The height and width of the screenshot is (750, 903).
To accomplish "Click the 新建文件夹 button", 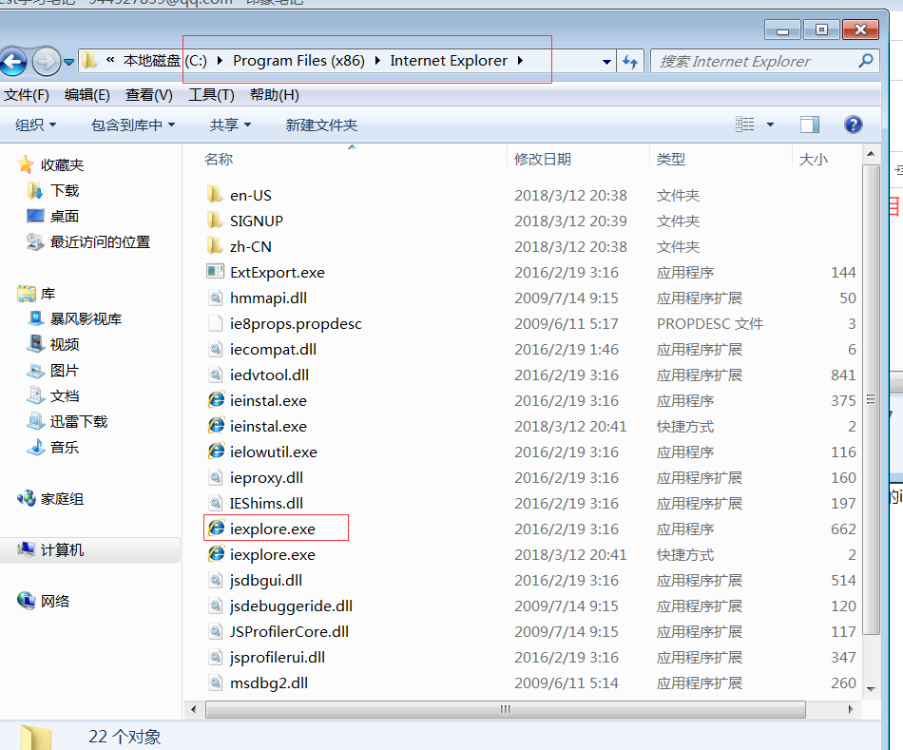I will [x=321, y=125].
